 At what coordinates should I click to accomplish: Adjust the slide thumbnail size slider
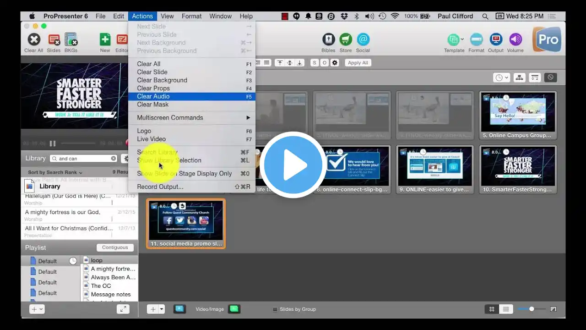(x=532, y=309)
